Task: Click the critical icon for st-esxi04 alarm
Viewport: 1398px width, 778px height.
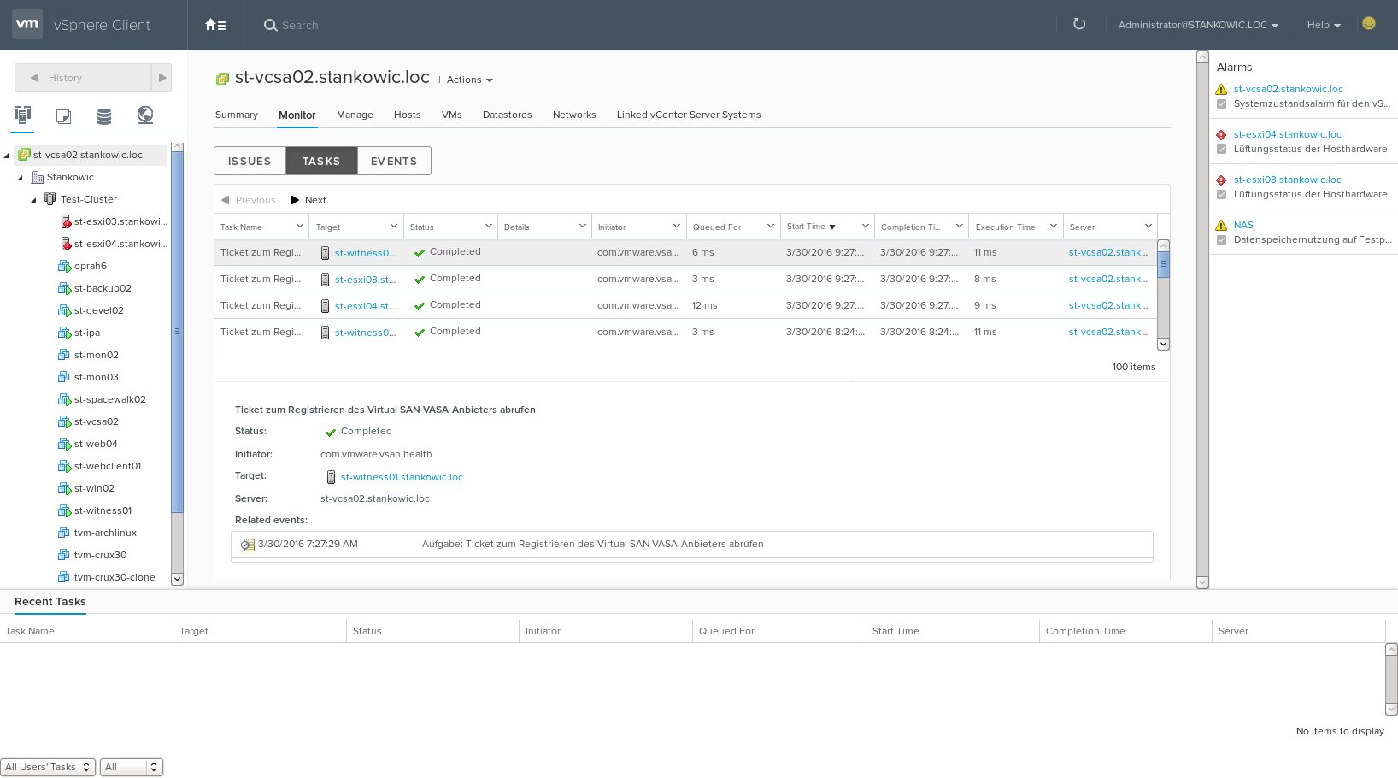Action: (1221, 134)
